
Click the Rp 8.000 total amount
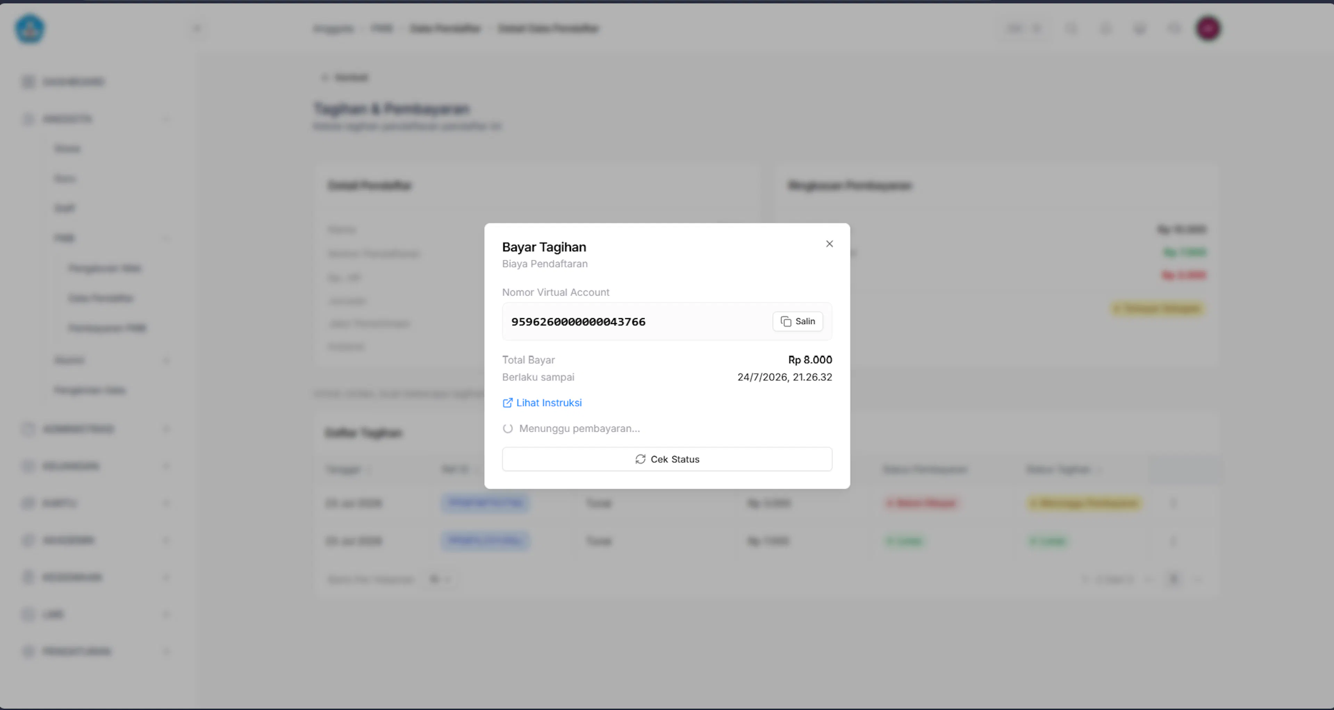pyautogui.click(x=810, y=360)
